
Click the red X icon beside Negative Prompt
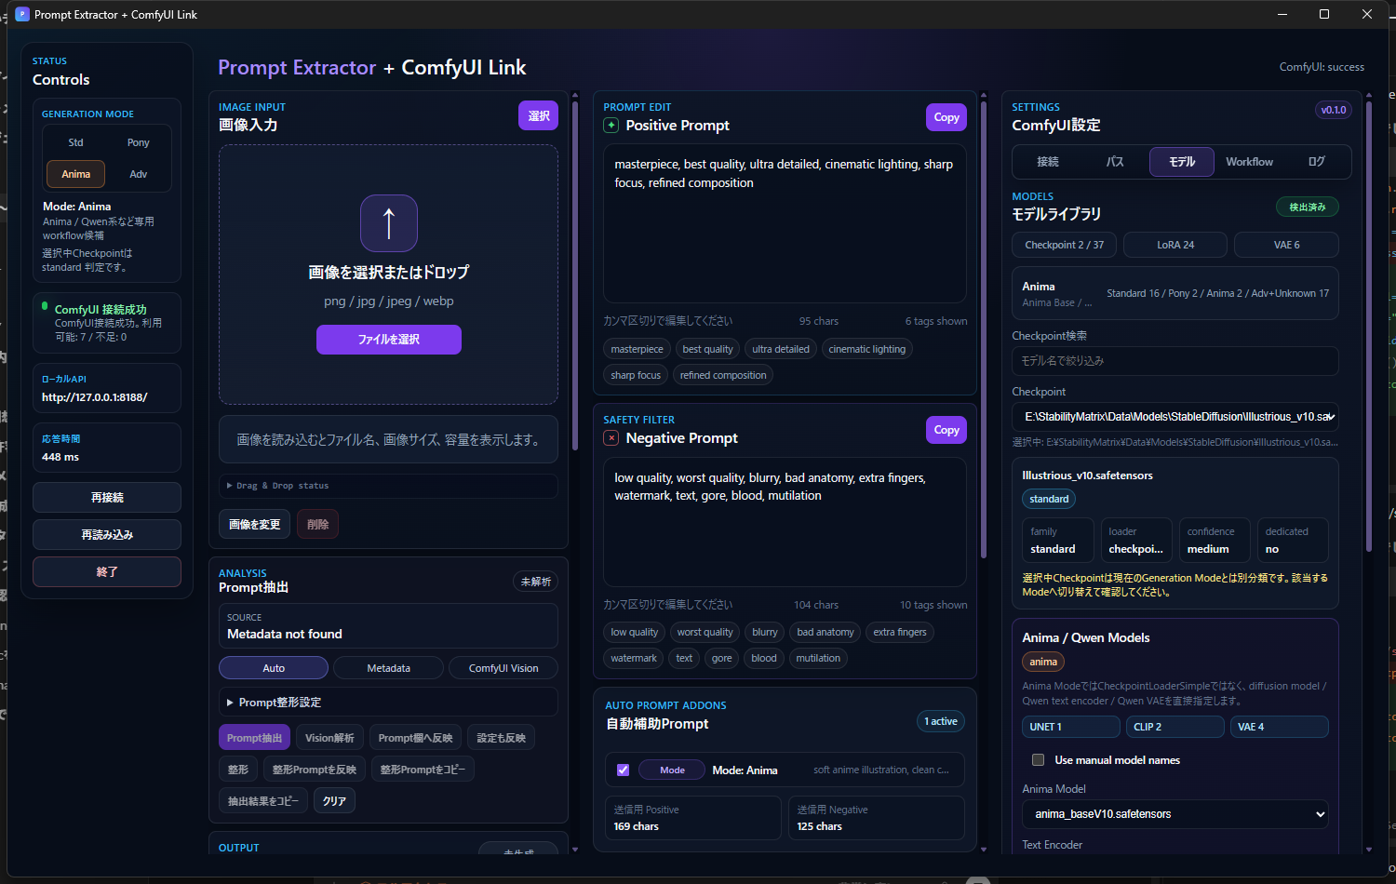(x=611, y=438)
